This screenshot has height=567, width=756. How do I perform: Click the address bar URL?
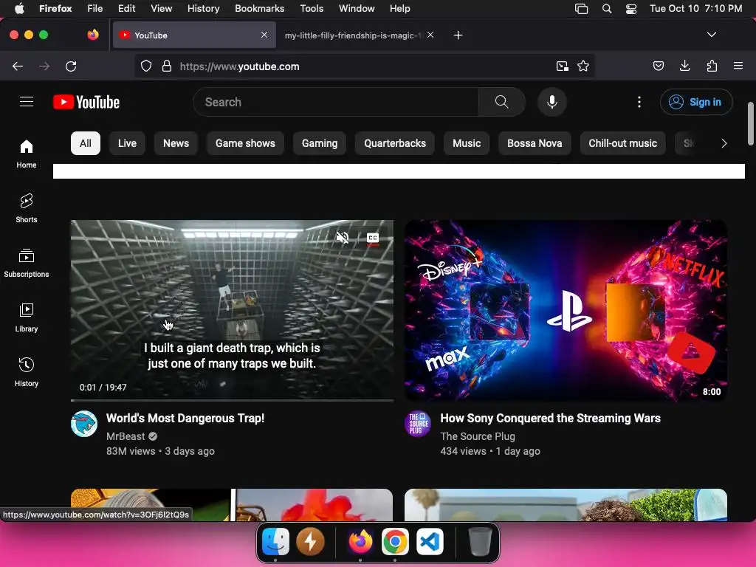point(240,66)
